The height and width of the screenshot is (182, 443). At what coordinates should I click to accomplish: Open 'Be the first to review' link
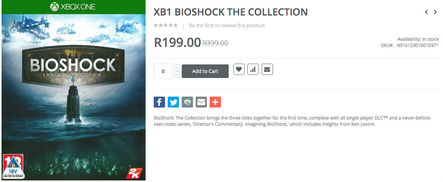click(227, 25)
